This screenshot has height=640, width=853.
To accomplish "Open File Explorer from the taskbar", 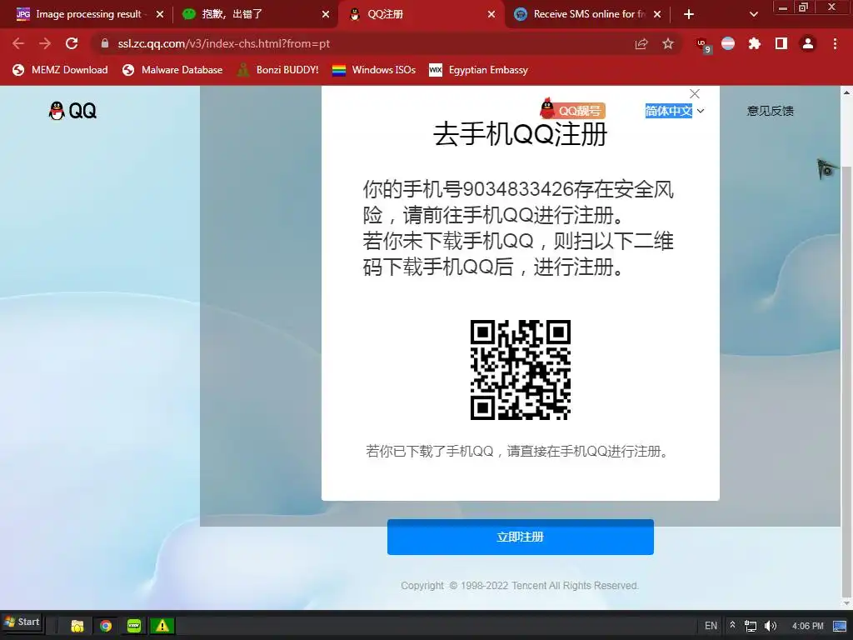I will point(77,626).
